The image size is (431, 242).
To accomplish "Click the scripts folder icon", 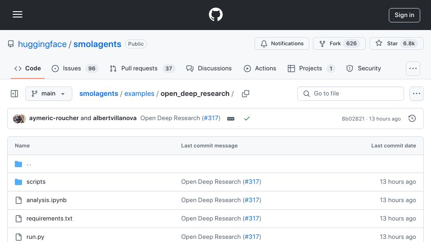I will [18, 181].
